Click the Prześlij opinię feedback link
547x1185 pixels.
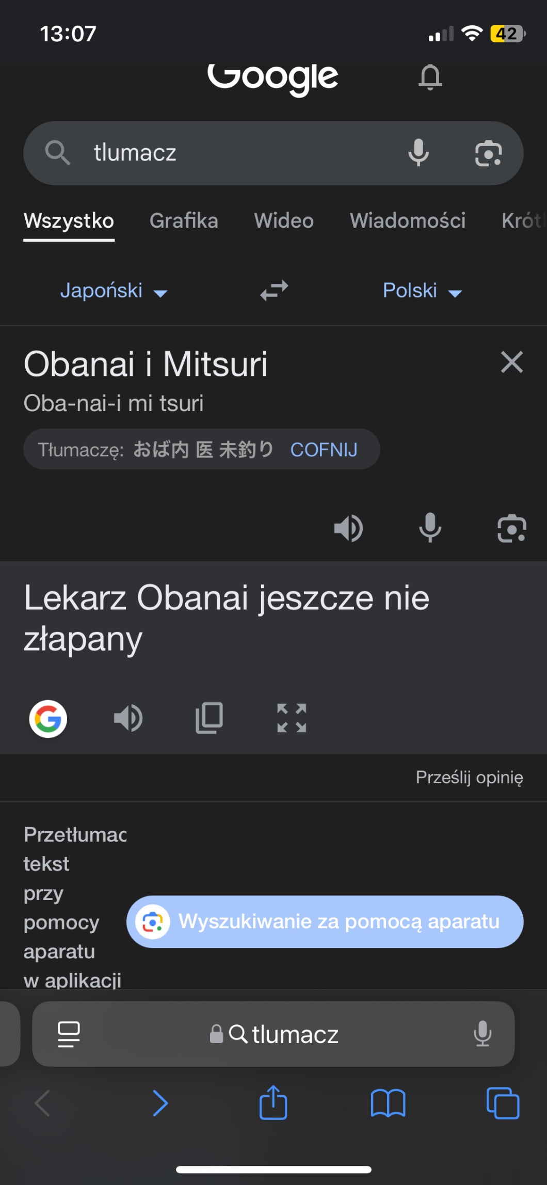(469, 777)
